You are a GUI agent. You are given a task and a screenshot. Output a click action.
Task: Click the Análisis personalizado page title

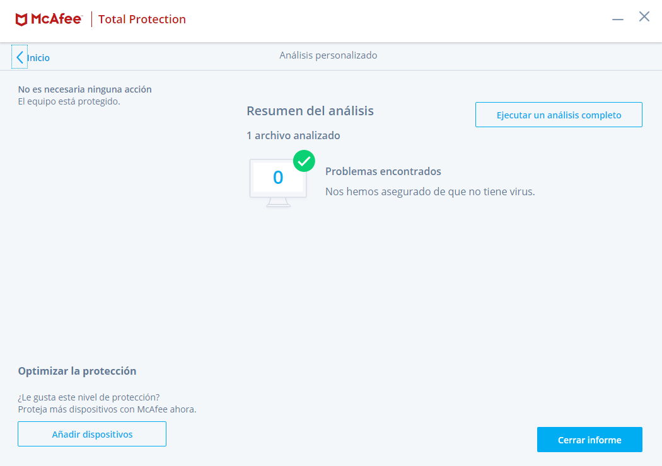[x=328, y=55]
